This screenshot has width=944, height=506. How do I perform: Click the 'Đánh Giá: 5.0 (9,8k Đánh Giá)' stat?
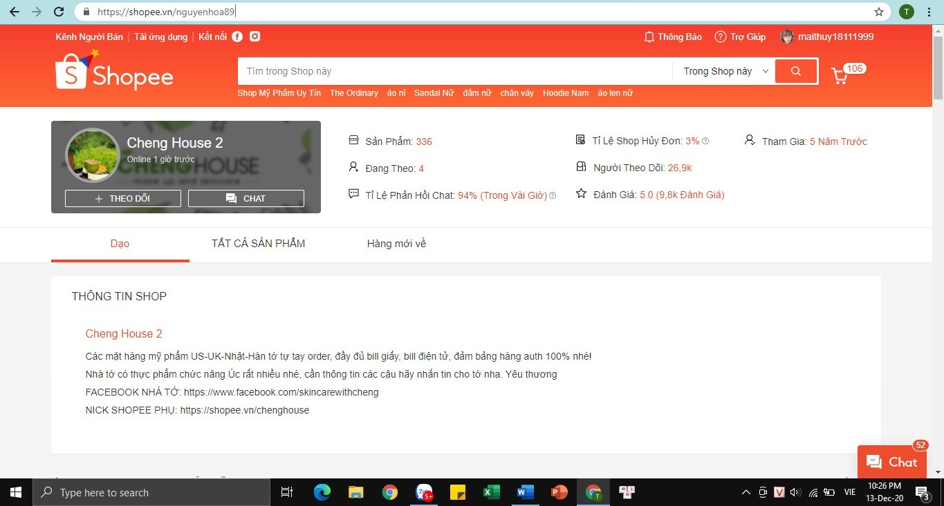coord(650,195)
